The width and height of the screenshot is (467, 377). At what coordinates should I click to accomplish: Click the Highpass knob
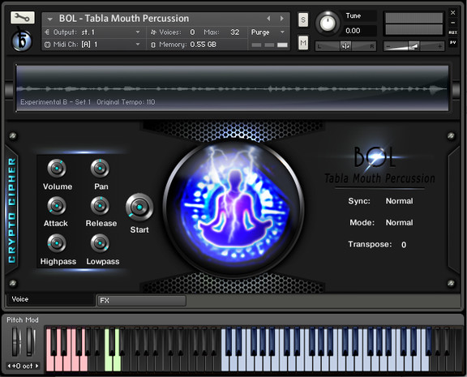[57, 243]
